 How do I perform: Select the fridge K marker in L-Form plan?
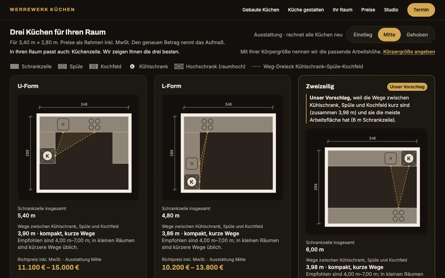(x=192, y=182)
